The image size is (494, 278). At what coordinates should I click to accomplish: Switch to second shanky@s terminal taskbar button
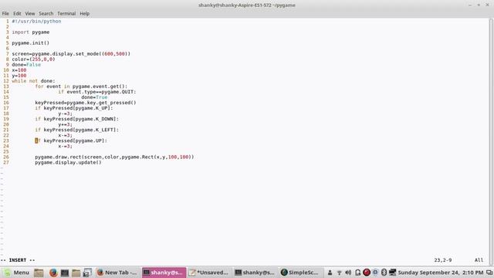pos(255,273)
